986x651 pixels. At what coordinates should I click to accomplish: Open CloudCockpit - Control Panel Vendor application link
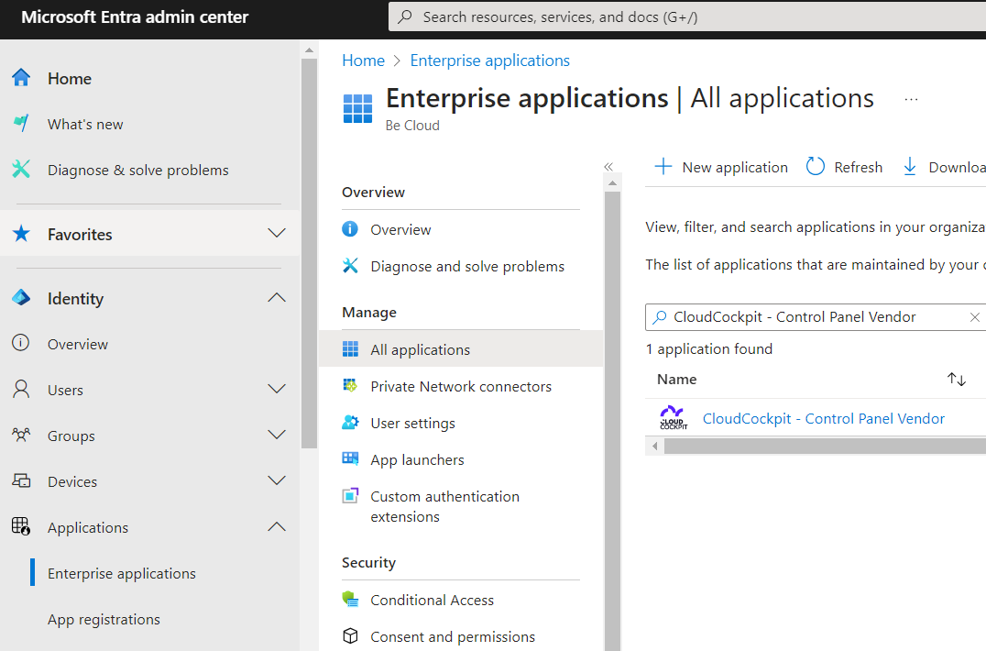[824, 418]
